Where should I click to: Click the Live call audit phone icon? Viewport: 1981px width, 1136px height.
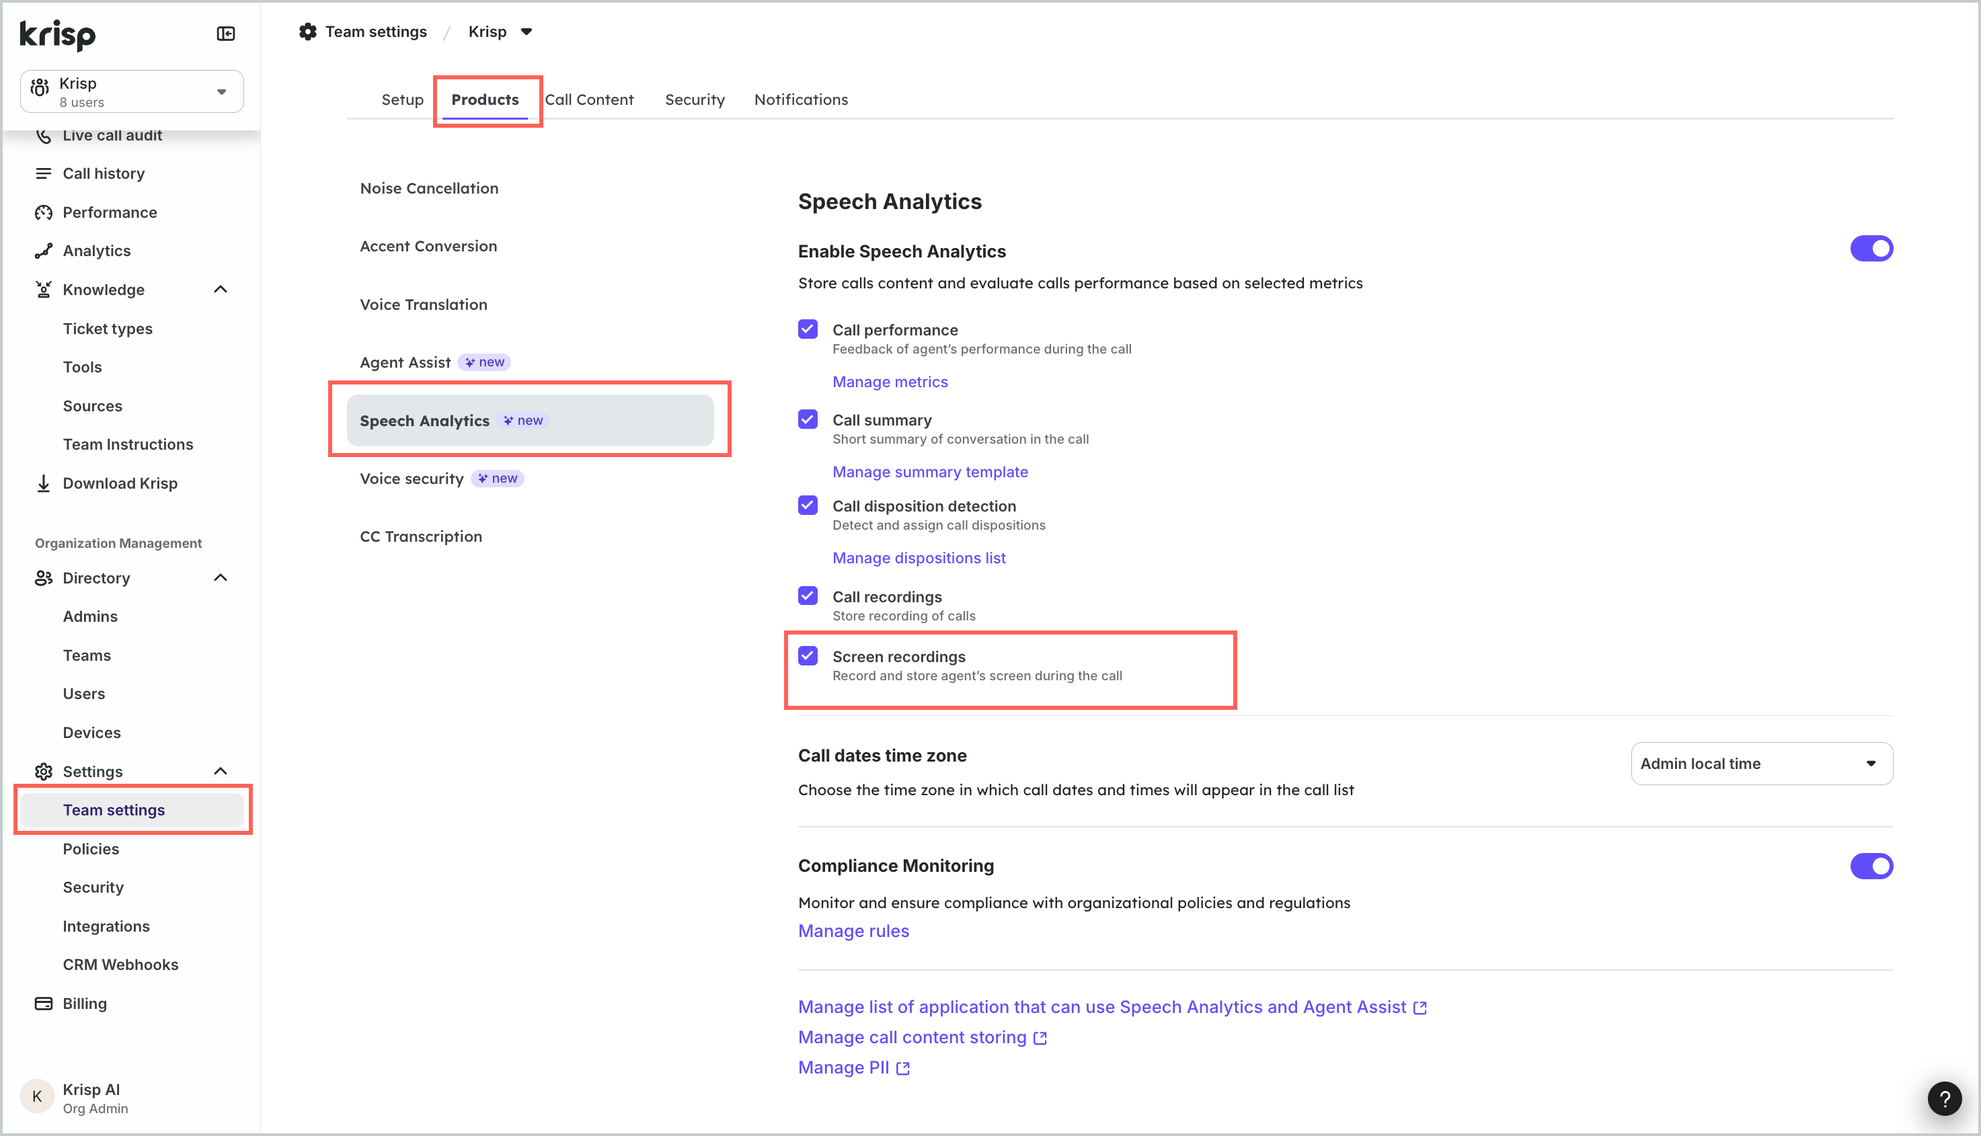[44, 136]
